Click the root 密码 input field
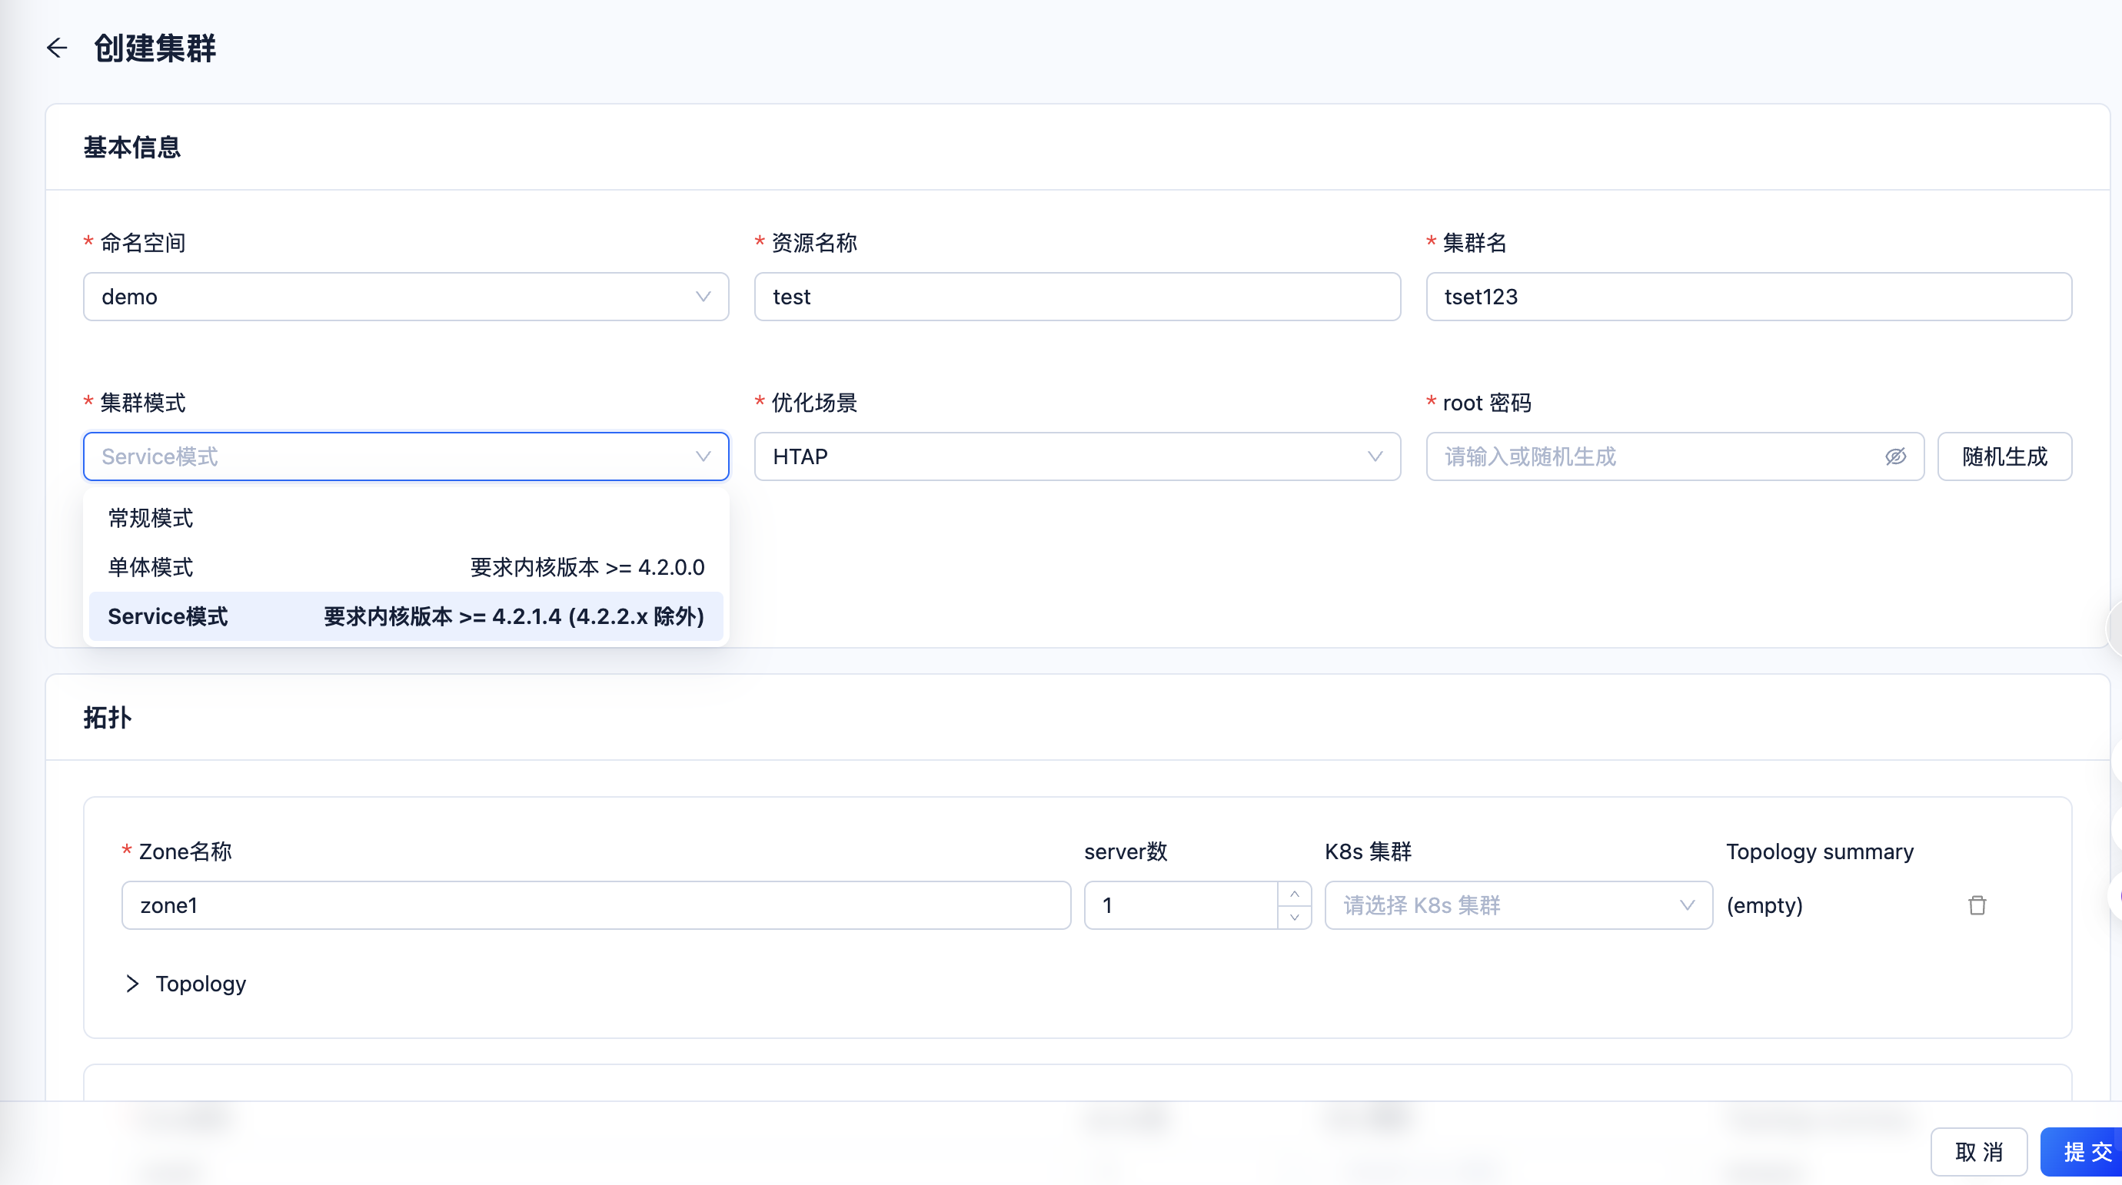Image resolution: width=2122 pixels, height=1185 pixels. coord(1656,456)
